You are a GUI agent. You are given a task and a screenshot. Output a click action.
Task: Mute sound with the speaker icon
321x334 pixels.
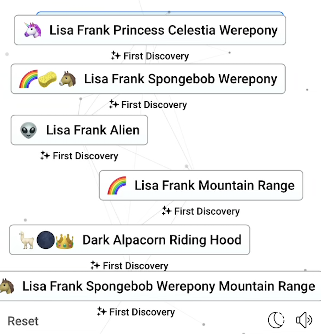click(x=304, y=320)
